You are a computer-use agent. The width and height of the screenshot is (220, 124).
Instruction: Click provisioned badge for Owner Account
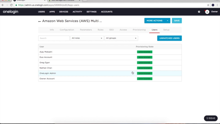coord(145,79)
